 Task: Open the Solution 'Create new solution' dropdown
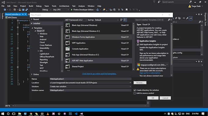tap(130, 87)
